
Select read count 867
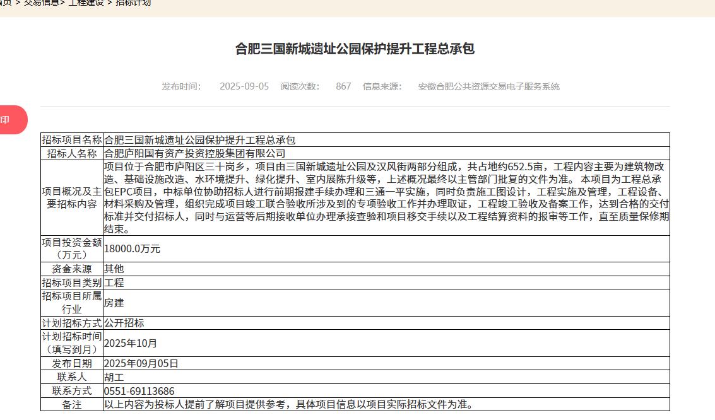coord(343,86)
